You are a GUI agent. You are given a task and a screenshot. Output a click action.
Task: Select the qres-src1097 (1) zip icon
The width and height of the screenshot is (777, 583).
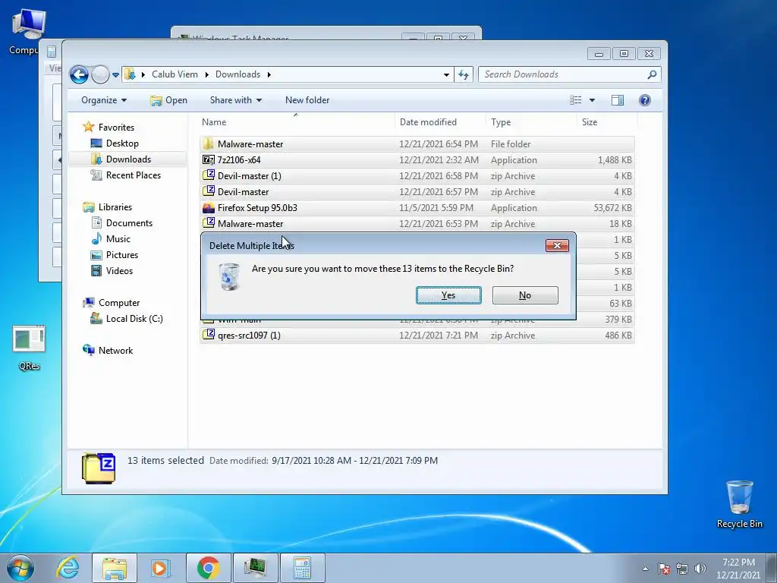[208, 335]
